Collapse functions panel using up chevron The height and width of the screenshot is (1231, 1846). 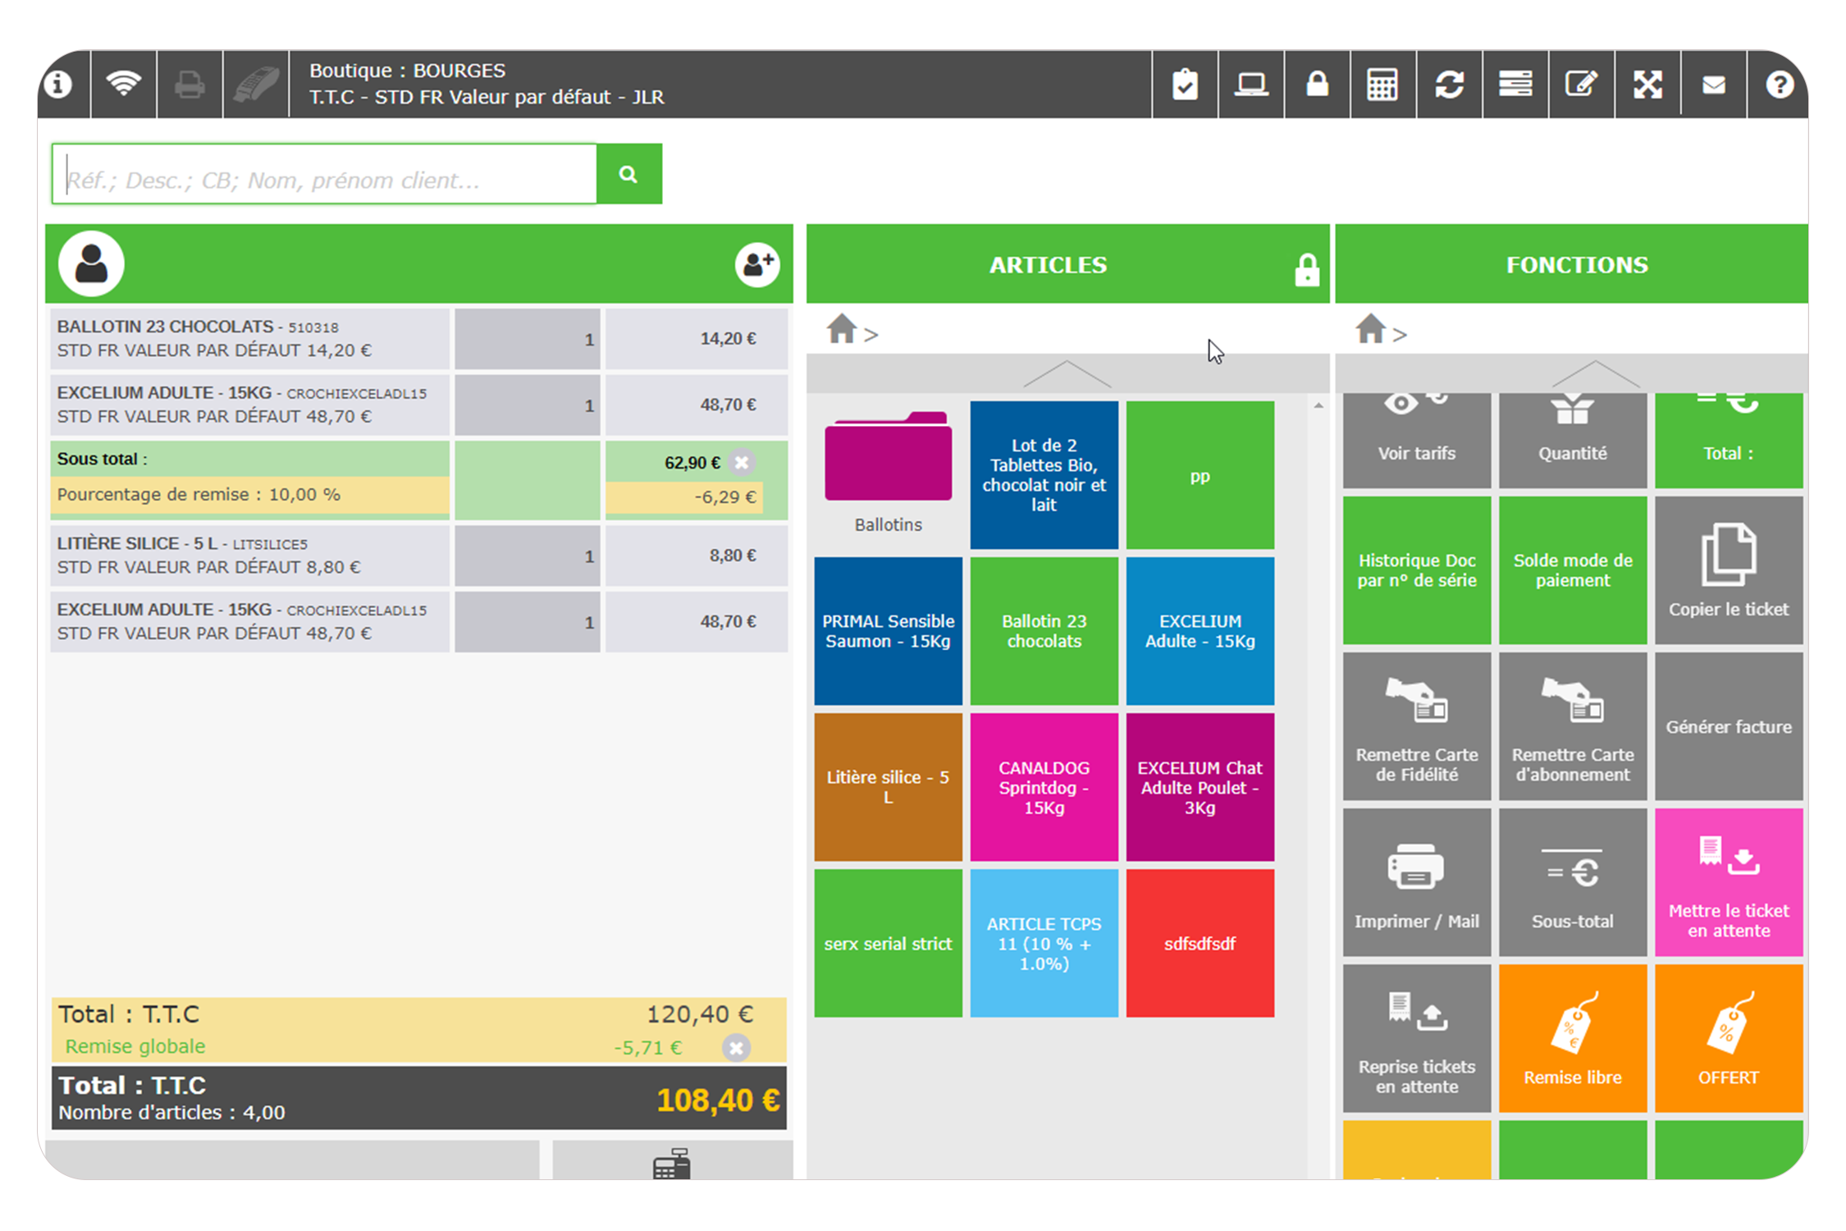tap(1595, 373)
